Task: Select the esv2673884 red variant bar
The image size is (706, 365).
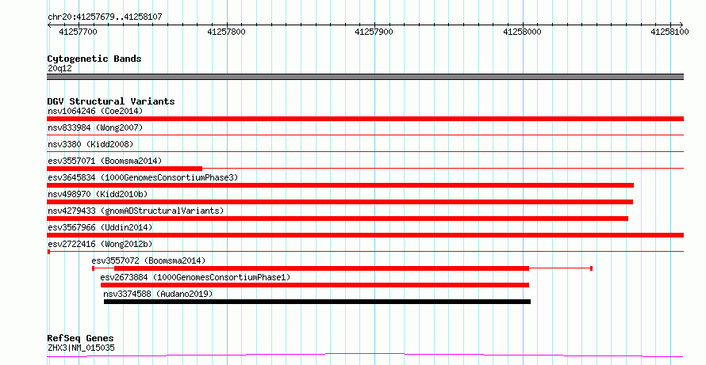Action: click(x=315, y=285)
